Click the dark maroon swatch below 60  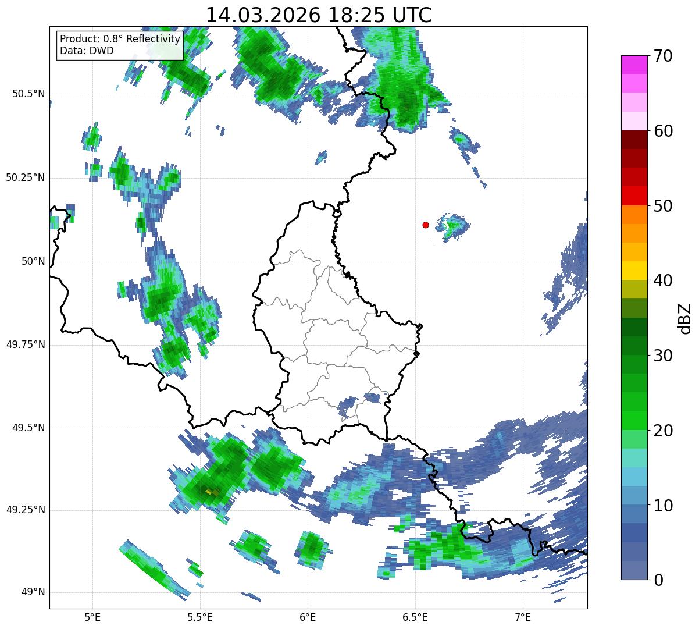click(634, 140)
